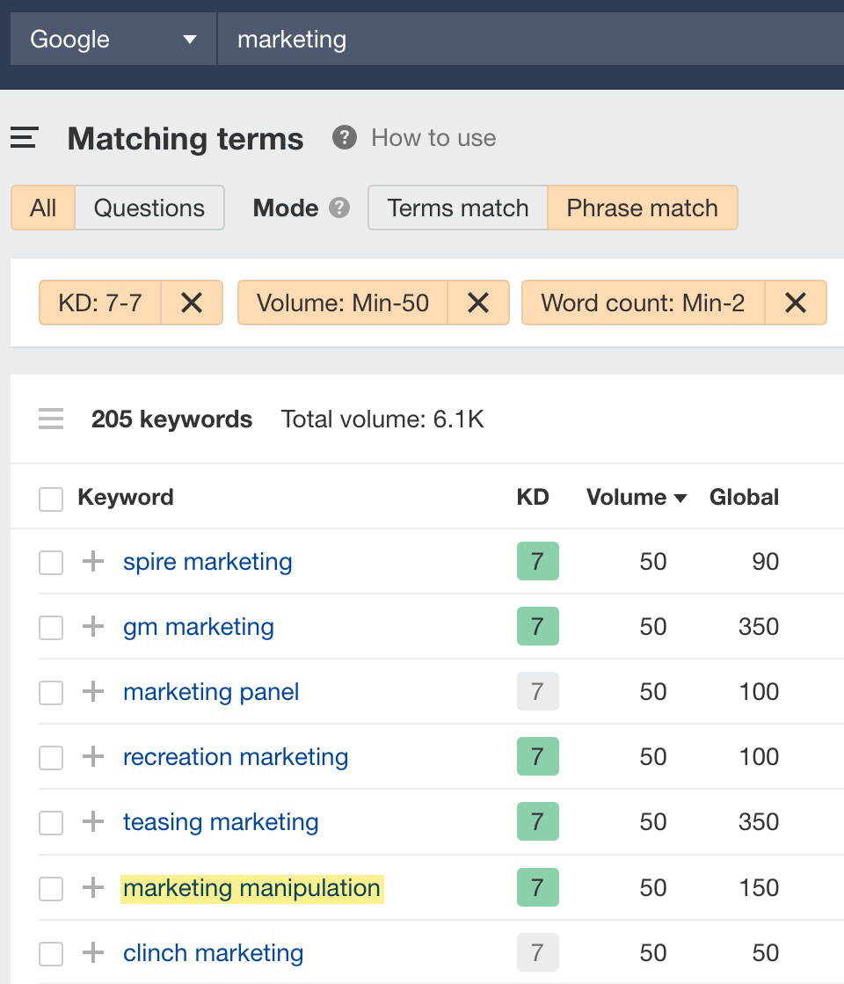Screen dimensions: 844x984
Task: Add teasing marketing using plus icon
Action: click(93, 822)
